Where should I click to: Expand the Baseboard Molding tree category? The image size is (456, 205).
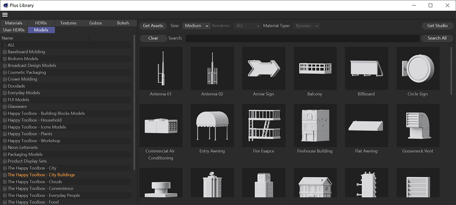coord(5,52)
